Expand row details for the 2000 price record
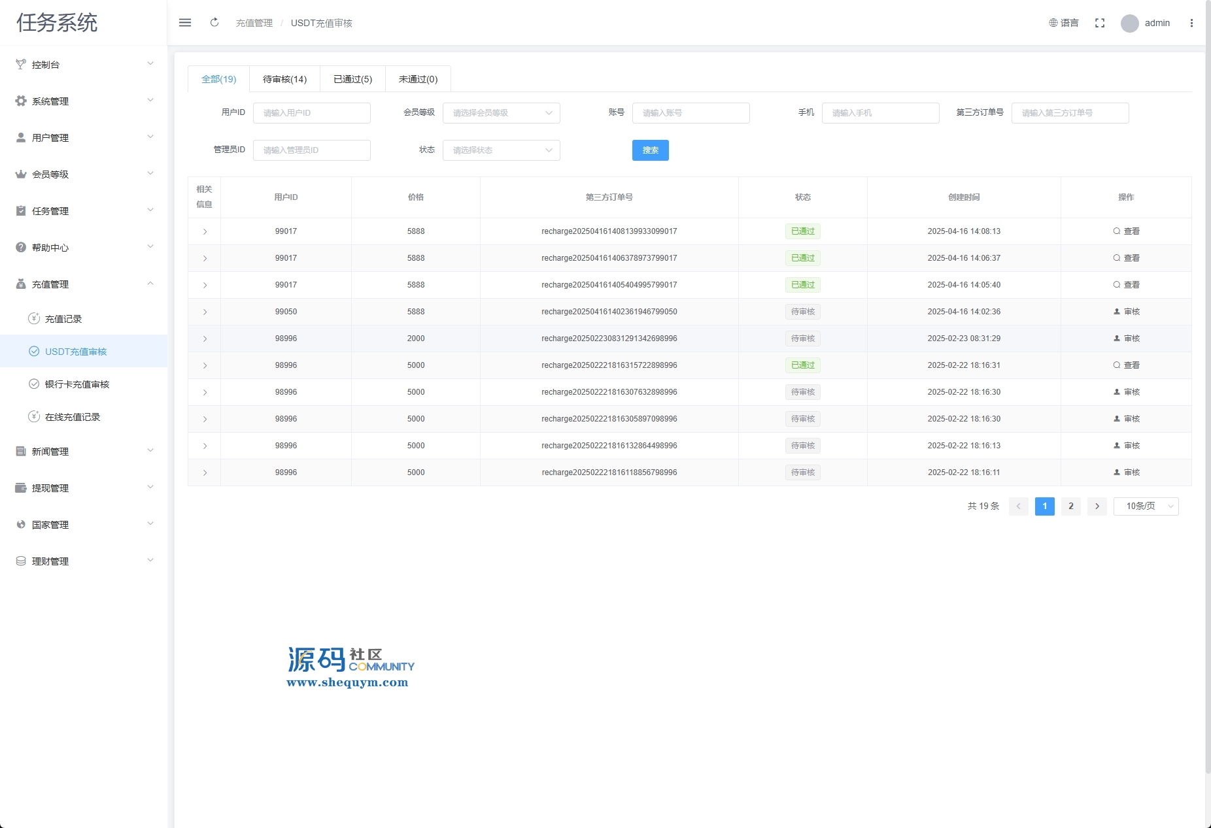 tap(205, 339)
